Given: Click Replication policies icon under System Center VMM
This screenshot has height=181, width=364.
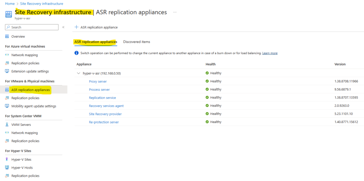Looking at the screenshot, I should click(x=7, y=141).
